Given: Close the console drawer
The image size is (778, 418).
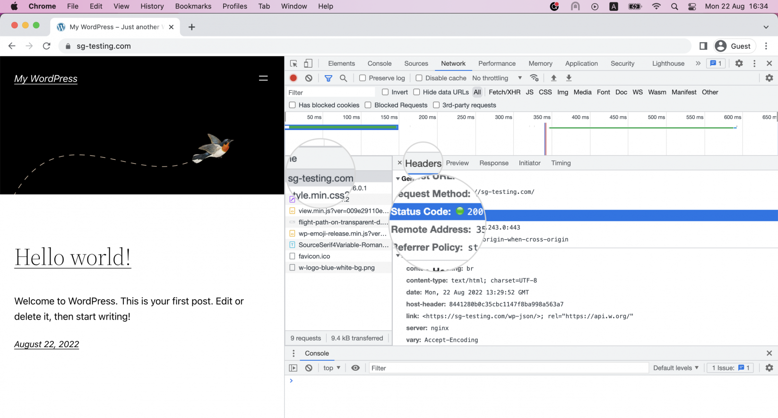Looking at the screenshot, I should point(769,353).
